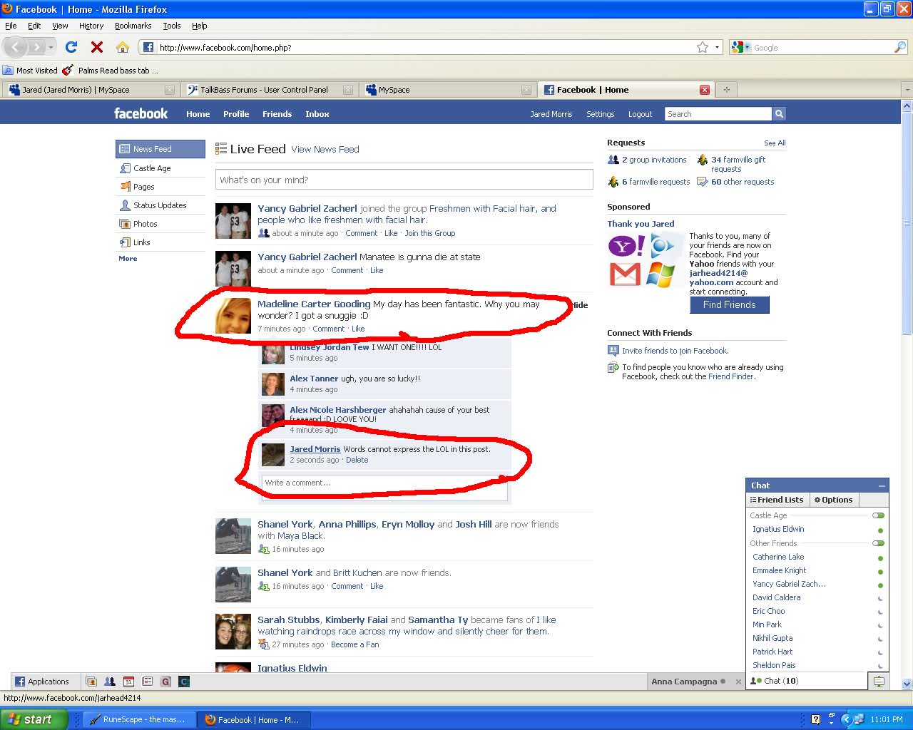This screenshot has width=913, height=730.
Task: Close the Facebook | Home browser tab
Action: [705, 90]
